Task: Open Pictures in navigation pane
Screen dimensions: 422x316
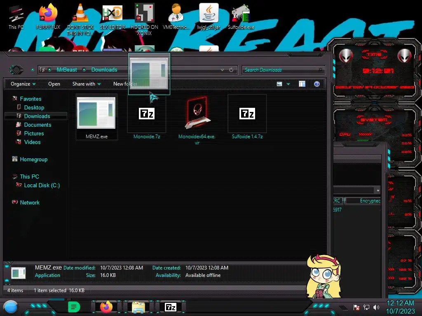Action: click(34, 133)
